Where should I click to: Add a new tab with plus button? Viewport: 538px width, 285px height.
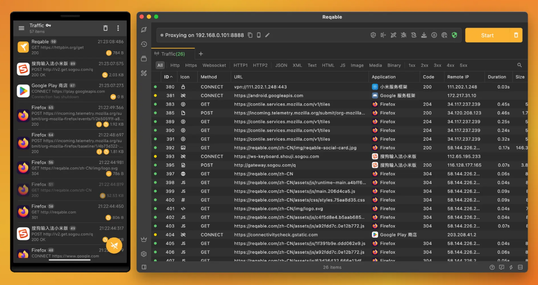(x=201, y=54)
